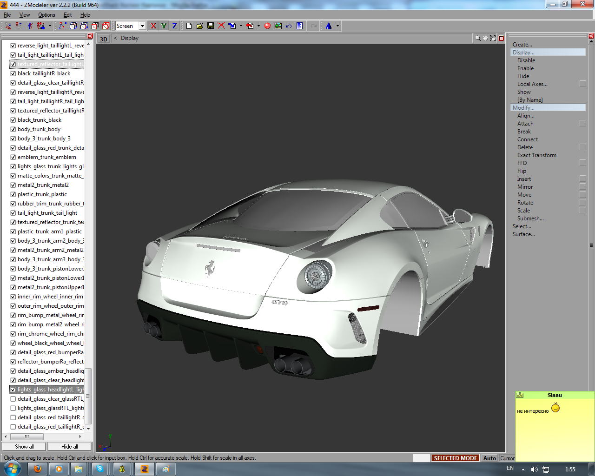Image resolution: width=595 pixels, height=476 pixels.
Task: Uncheck wheel_black_wheel_wheel checkbox
Action: tap(13, 343)
